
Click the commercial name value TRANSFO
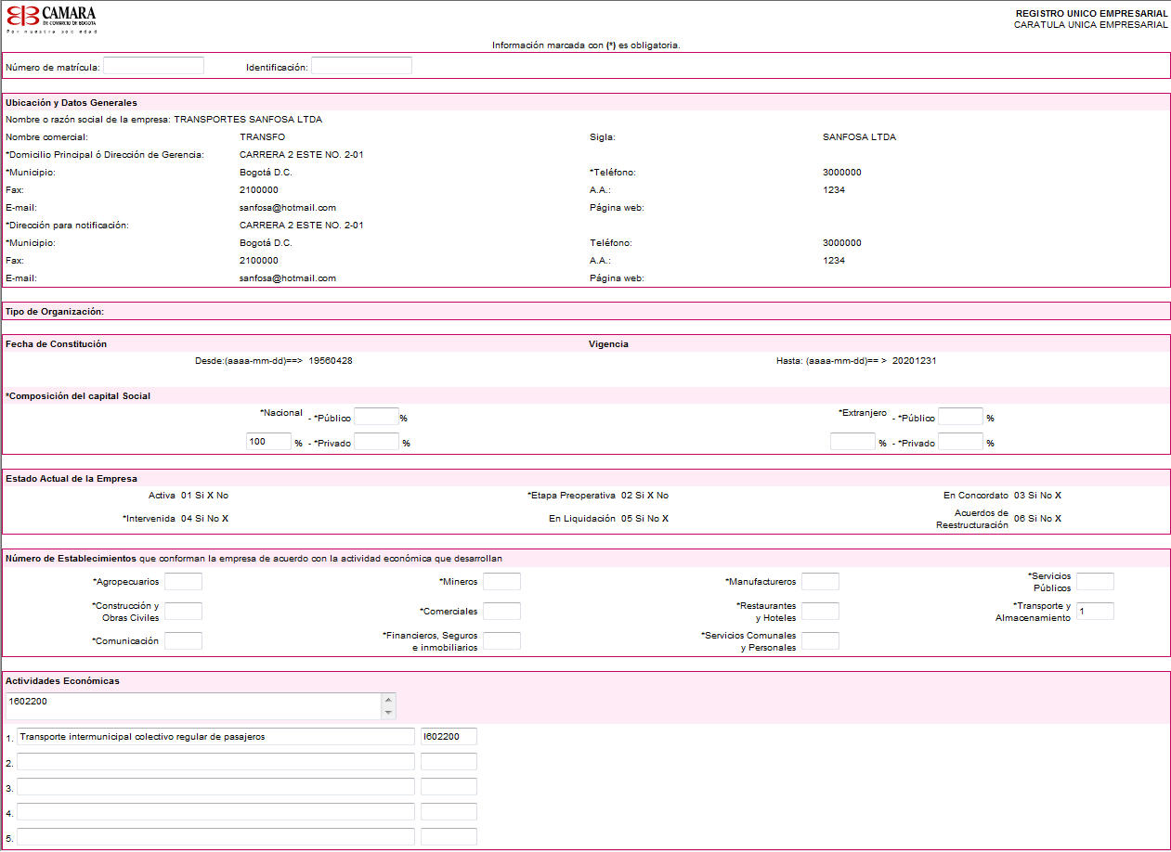click(263, 137)
